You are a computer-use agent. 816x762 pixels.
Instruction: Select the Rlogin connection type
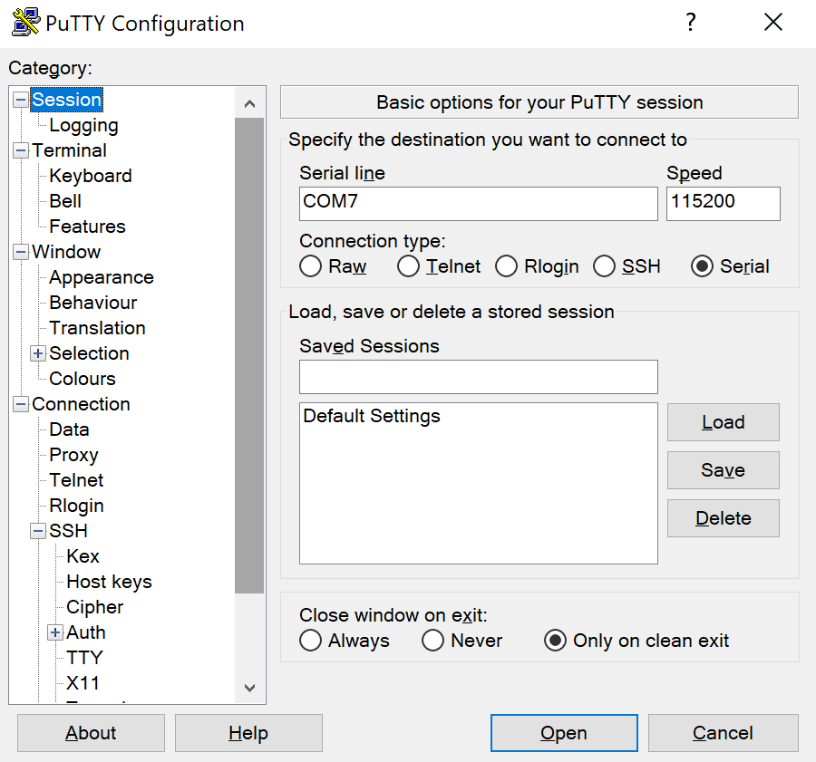(x=506, y=266)
